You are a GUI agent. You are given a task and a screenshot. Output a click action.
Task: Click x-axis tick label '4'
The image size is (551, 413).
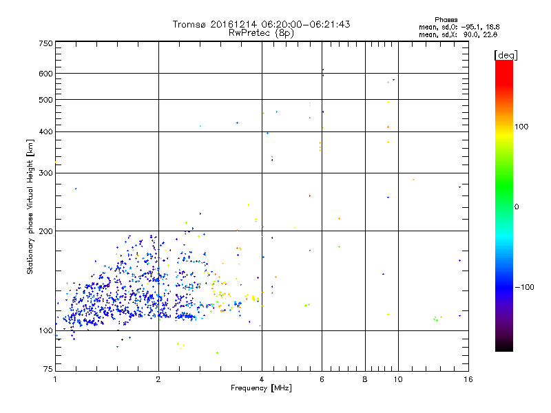[262, 379]
